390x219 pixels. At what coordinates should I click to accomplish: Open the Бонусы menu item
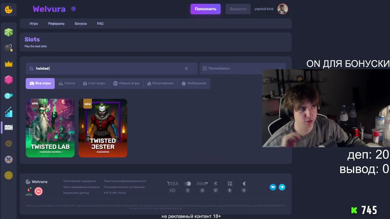point(81,24)
